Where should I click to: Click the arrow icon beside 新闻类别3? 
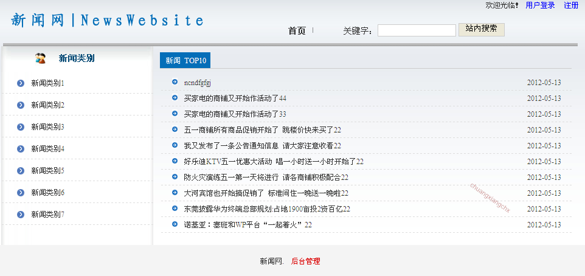(21, 127)
